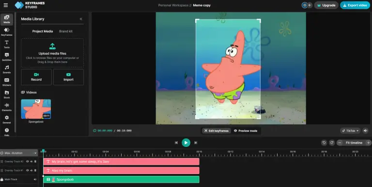Mute Overlay Track #2 audio

click(x=31, y=161)
